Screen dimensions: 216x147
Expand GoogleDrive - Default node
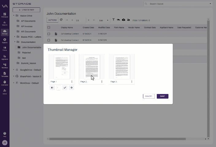coord(13,70)
